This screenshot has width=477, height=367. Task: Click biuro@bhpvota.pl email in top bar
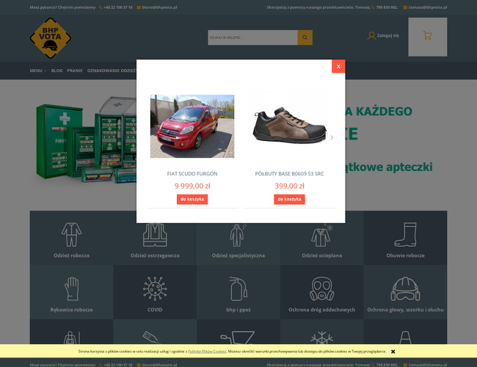pos(159,7)
